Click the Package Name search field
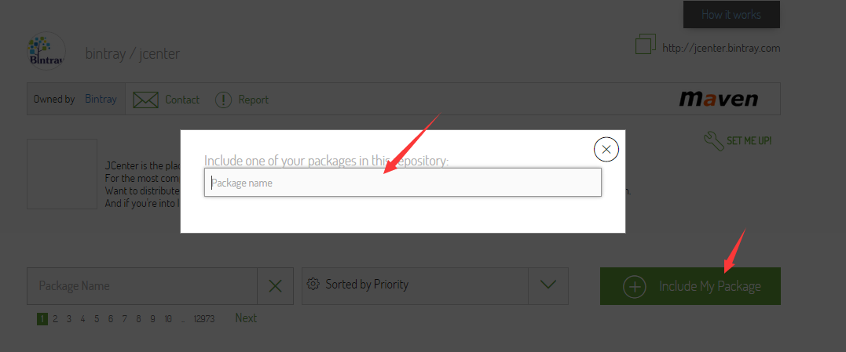This screenshot has width=846, height=352. coord(142,286)
